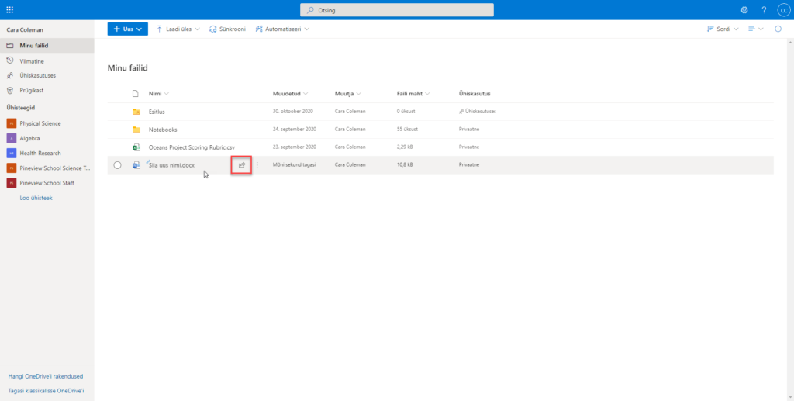The height and width of the screenshot is (401, 794).
Task: Open the Sordi sort dropdown
Action: [723, 29]
